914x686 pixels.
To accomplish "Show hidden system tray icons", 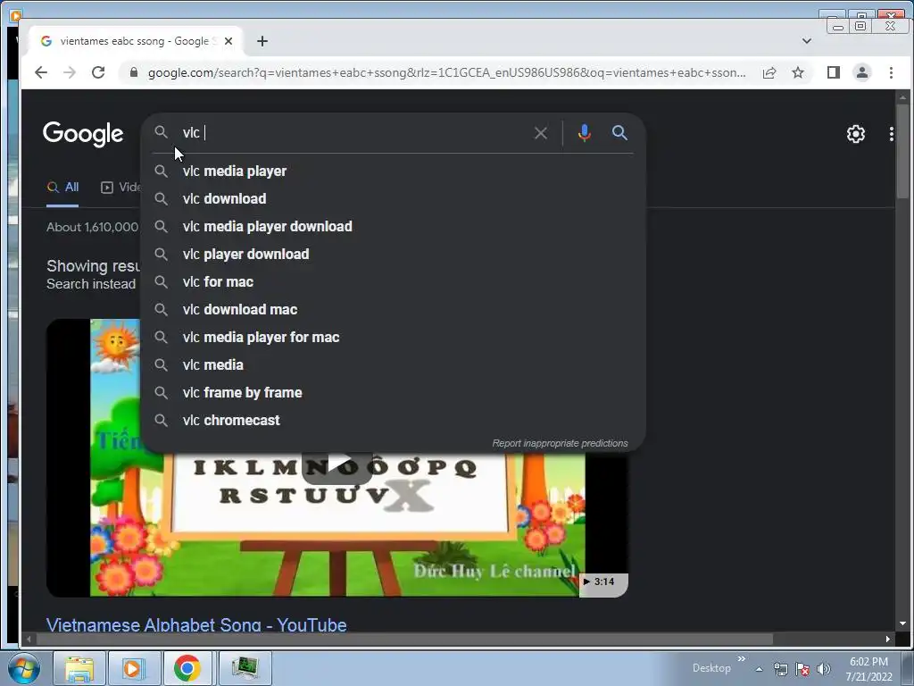I will 759,669.
